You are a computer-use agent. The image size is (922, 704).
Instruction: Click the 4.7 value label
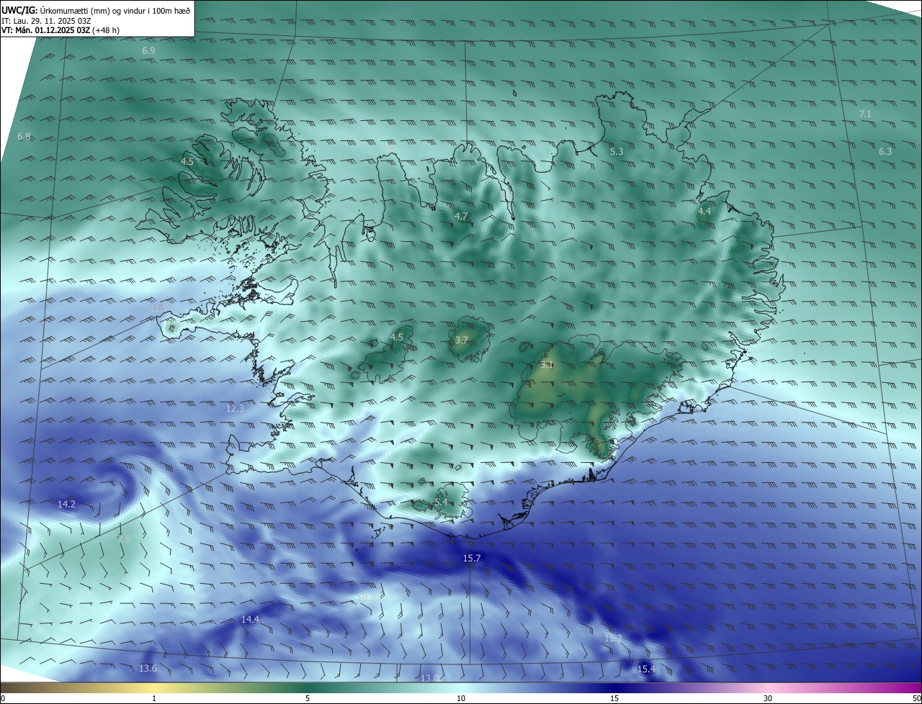pyautogui.click(x=461, y=216)
